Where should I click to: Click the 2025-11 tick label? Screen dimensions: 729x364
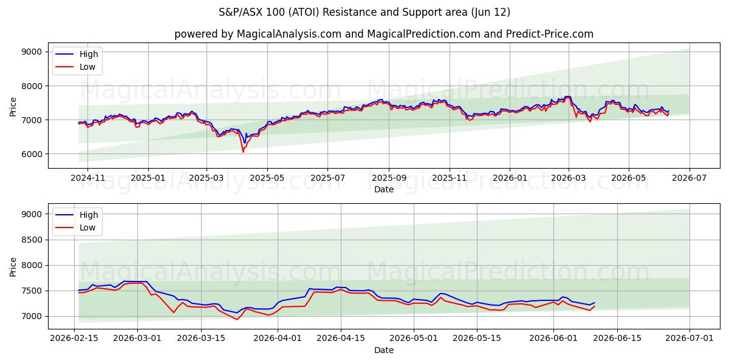[x=450, y=178]
